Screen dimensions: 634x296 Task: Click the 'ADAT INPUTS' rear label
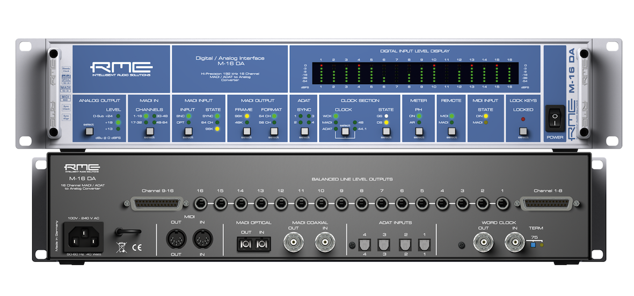(396, 222)
